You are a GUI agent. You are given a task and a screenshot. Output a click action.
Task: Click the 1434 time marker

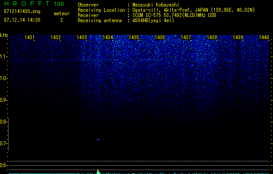pos(108,37)
